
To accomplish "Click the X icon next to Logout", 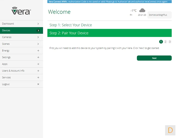I will coord(38,84).
